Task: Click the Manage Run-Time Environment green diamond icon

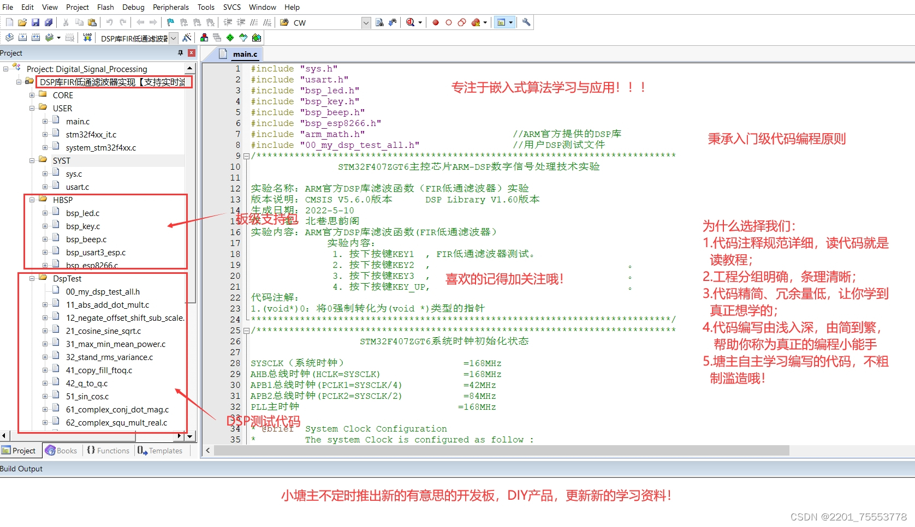Action: pos(230,38)
